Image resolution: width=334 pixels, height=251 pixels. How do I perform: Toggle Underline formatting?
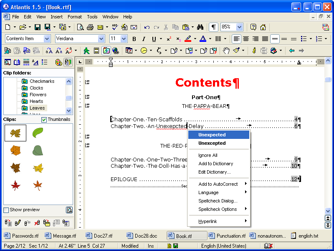coord(154,39)
